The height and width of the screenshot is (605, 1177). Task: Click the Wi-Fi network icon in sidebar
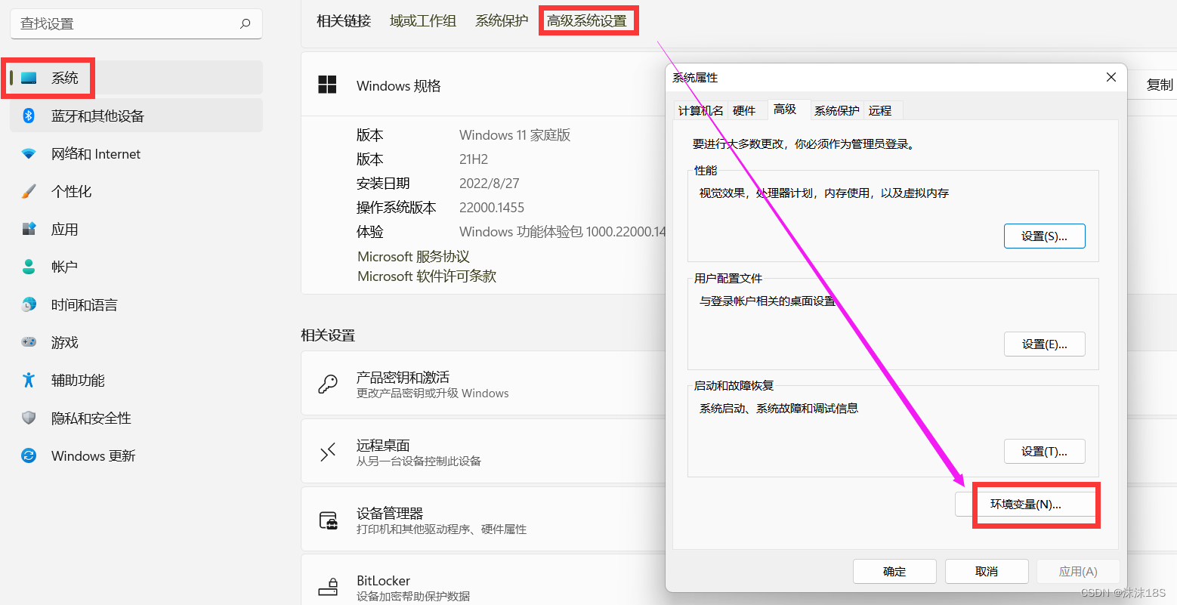pyautogui.click(x=29, y=153)
